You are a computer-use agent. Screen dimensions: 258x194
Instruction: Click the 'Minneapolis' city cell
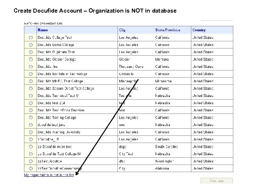[x=129, y=81]
